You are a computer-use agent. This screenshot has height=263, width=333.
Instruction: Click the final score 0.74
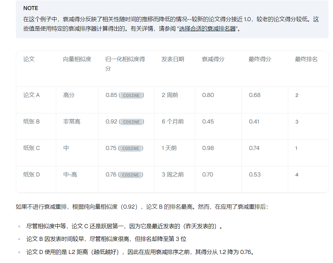[x=254, y=148]
